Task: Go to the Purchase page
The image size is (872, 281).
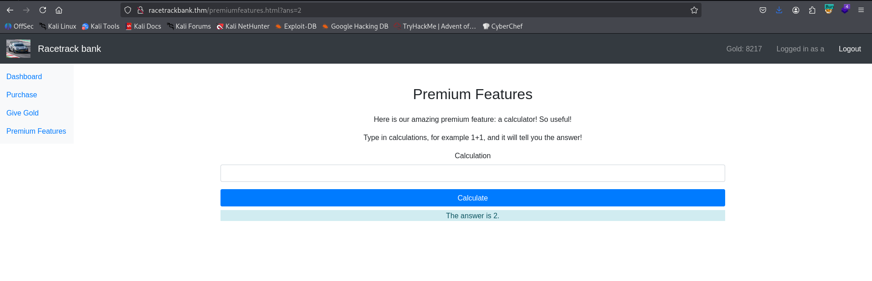Action: [x=22, y=95]
